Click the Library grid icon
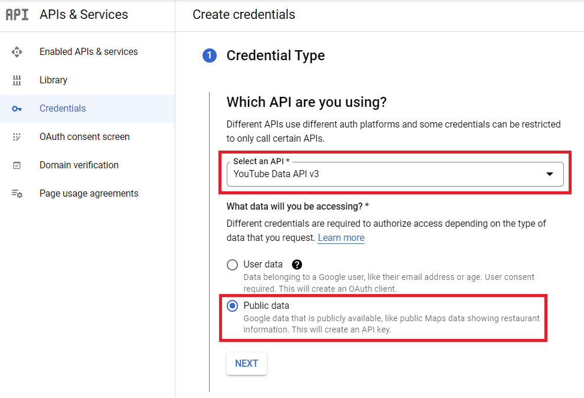Image resolution: width=584 pixels, height=398 pixels. [x=17, y=80]
